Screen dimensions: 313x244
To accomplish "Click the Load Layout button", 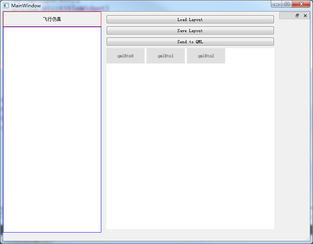I will click(190, 19).
